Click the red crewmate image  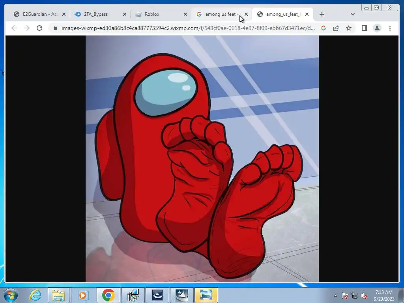point(202,159)
